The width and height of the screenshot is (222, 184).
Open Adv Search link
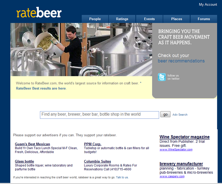click(x=180, y=115)
